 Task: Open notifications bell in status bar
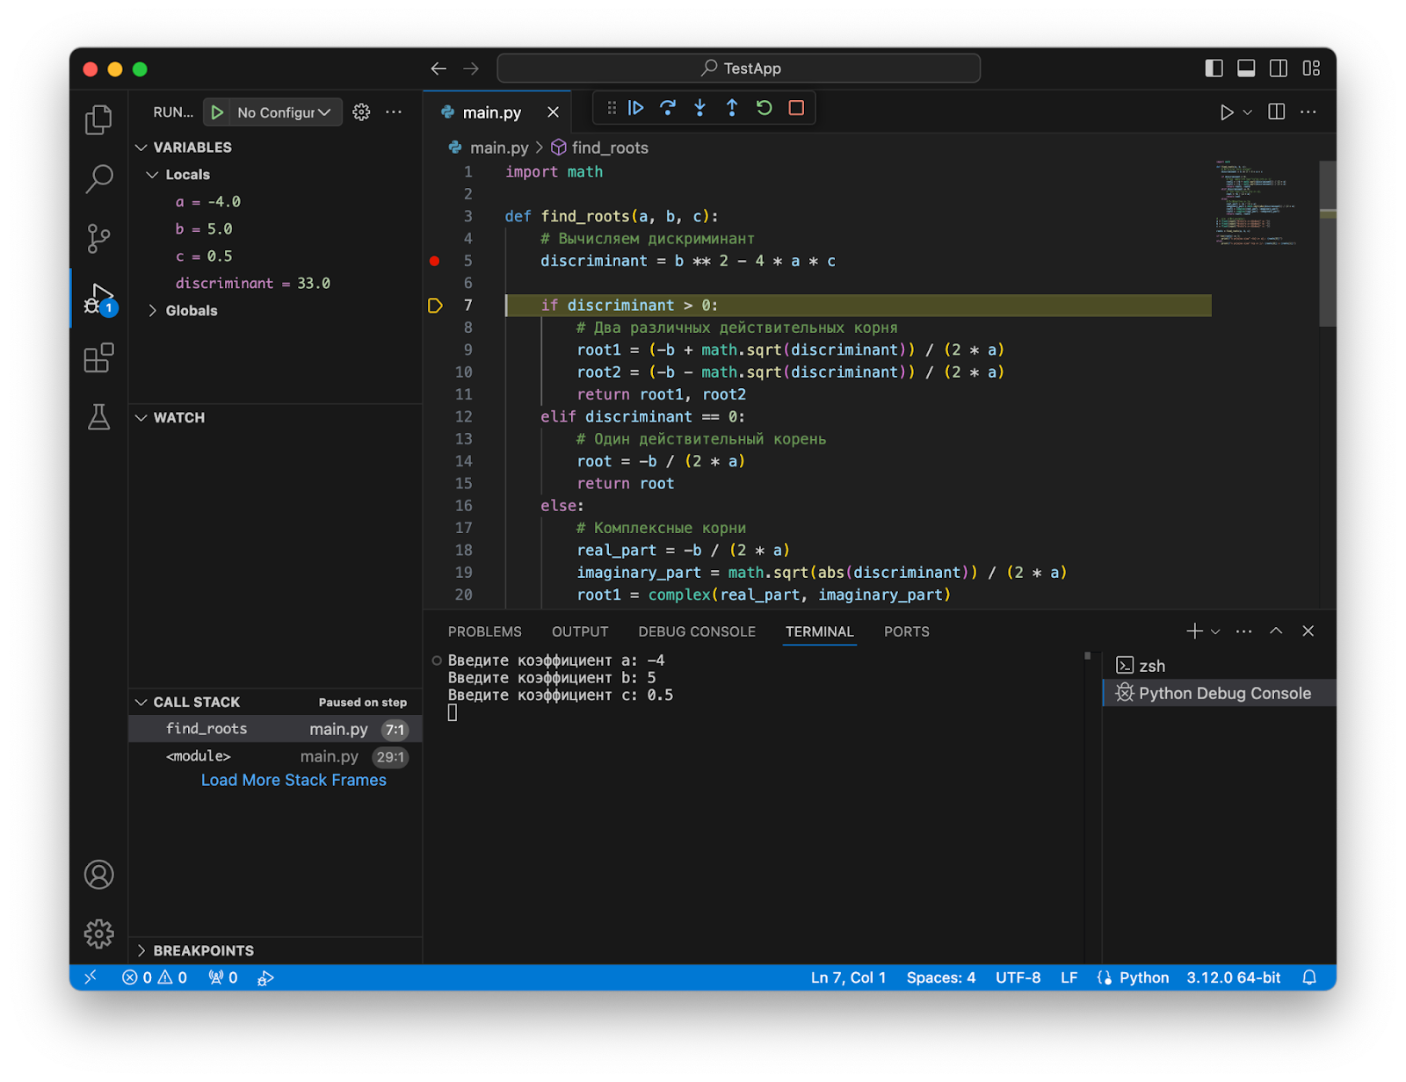[x=1309, y=977]
